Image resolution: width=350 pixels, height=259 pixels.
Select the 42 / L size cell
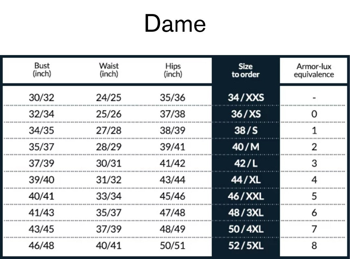[246, 163]
